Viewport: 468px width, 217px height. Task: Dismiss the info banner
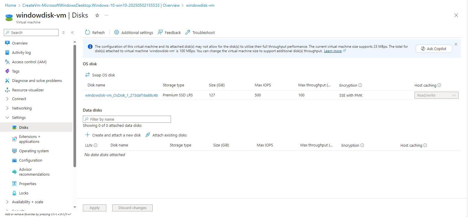pyautogui.click(x=456, y=44)
